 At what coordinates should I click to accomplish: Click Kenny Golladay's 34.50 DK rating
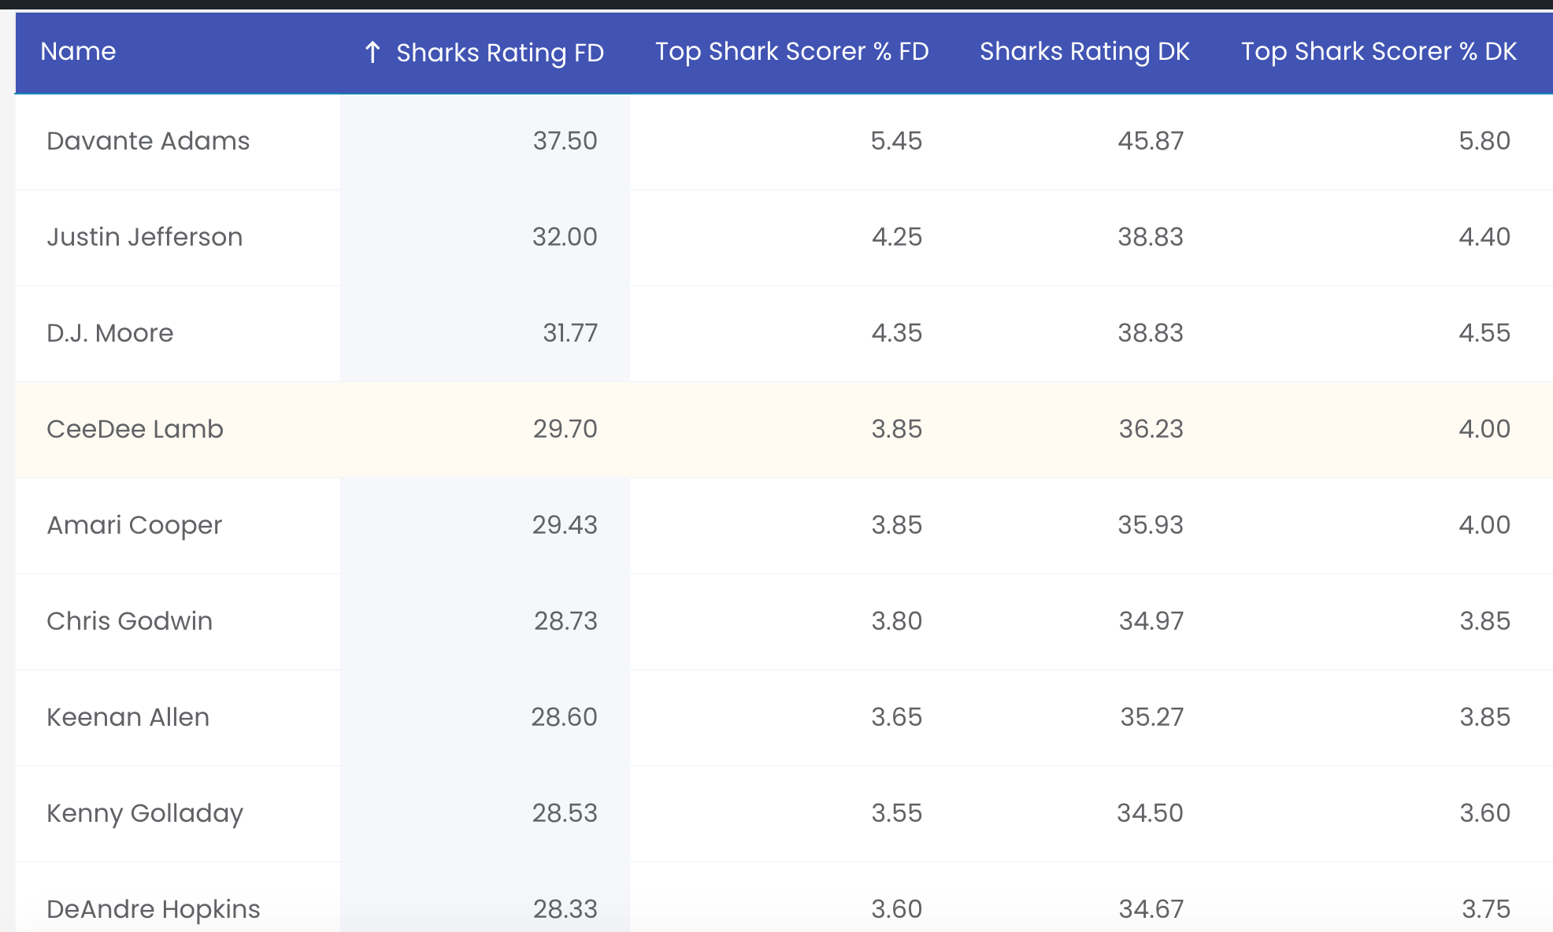pyautogui.click(x=1150, y=813)
